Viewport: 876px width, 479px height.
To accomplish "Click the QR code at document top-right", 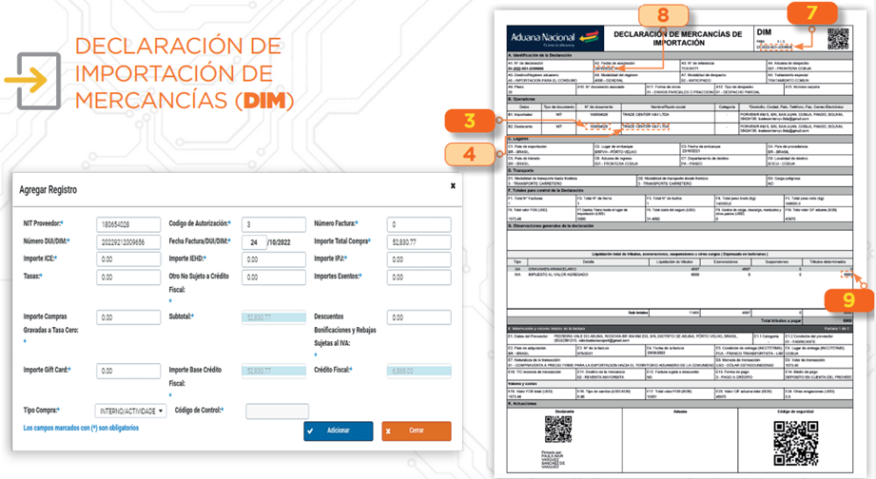I will pos(837,39).
